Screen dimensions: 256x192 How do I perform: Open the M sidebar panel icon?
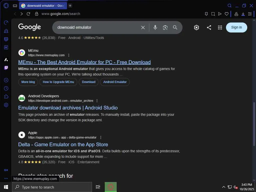pos(6,47)
